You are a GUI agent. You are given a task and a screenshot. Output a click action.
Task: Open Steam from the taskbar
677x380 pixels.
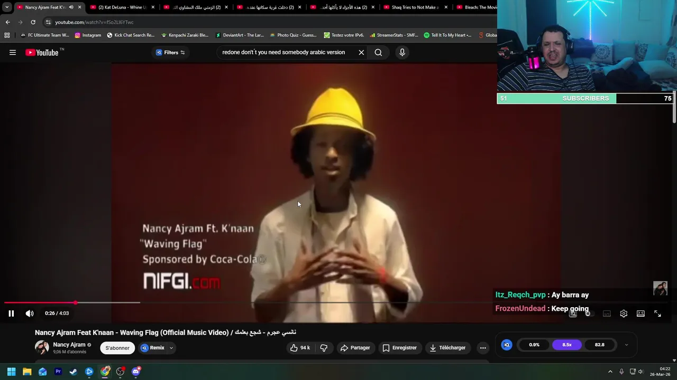(74, 372)
